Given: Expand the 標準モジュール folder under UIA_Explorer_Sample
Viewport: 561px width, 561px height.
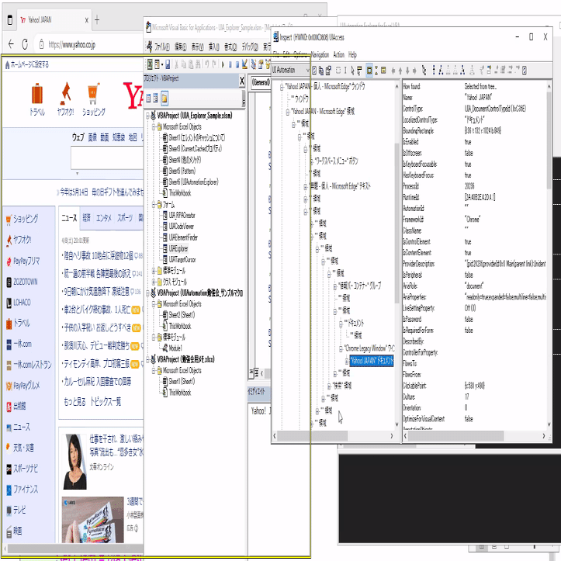Looking at the screenshot, I should 154,271.
